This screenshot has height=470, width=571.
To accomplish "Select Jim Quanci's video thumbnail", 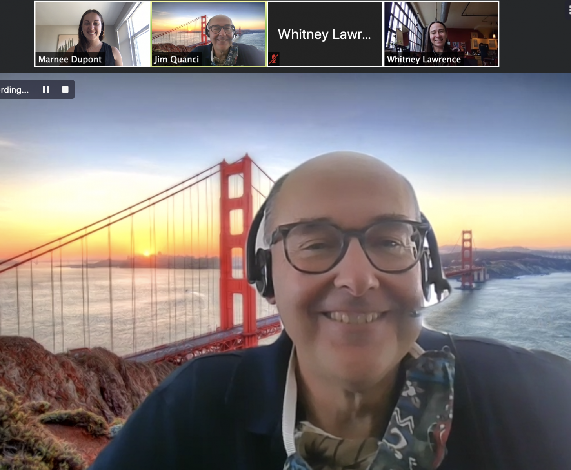I will tap(209, 34).
